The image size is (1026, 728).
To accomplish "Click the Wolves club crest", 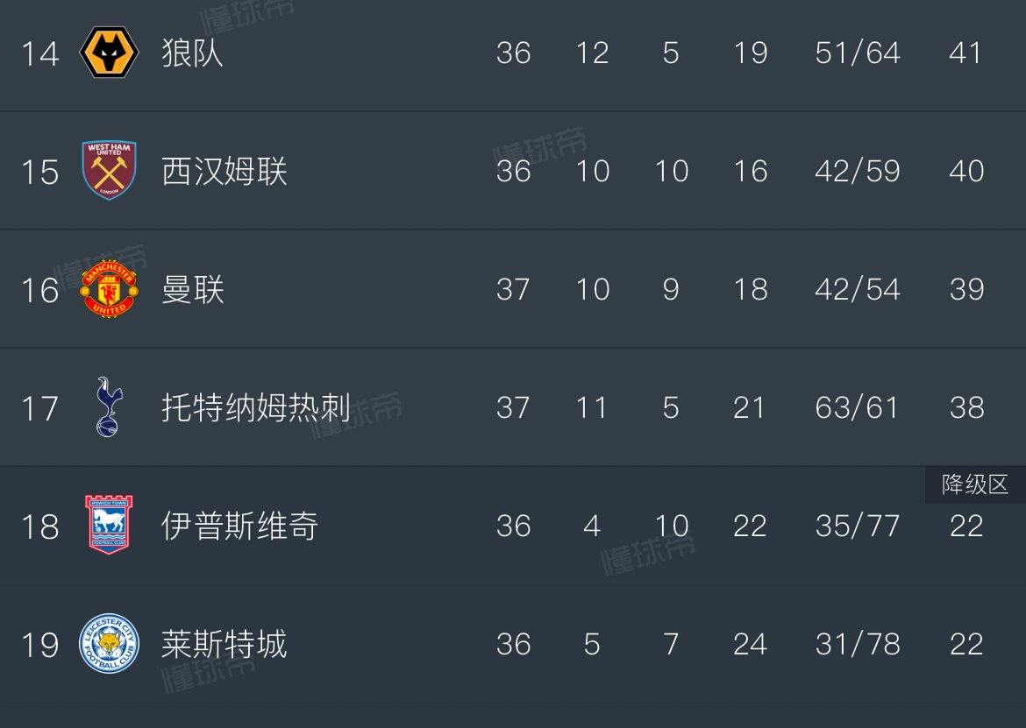I will (107, 53).
